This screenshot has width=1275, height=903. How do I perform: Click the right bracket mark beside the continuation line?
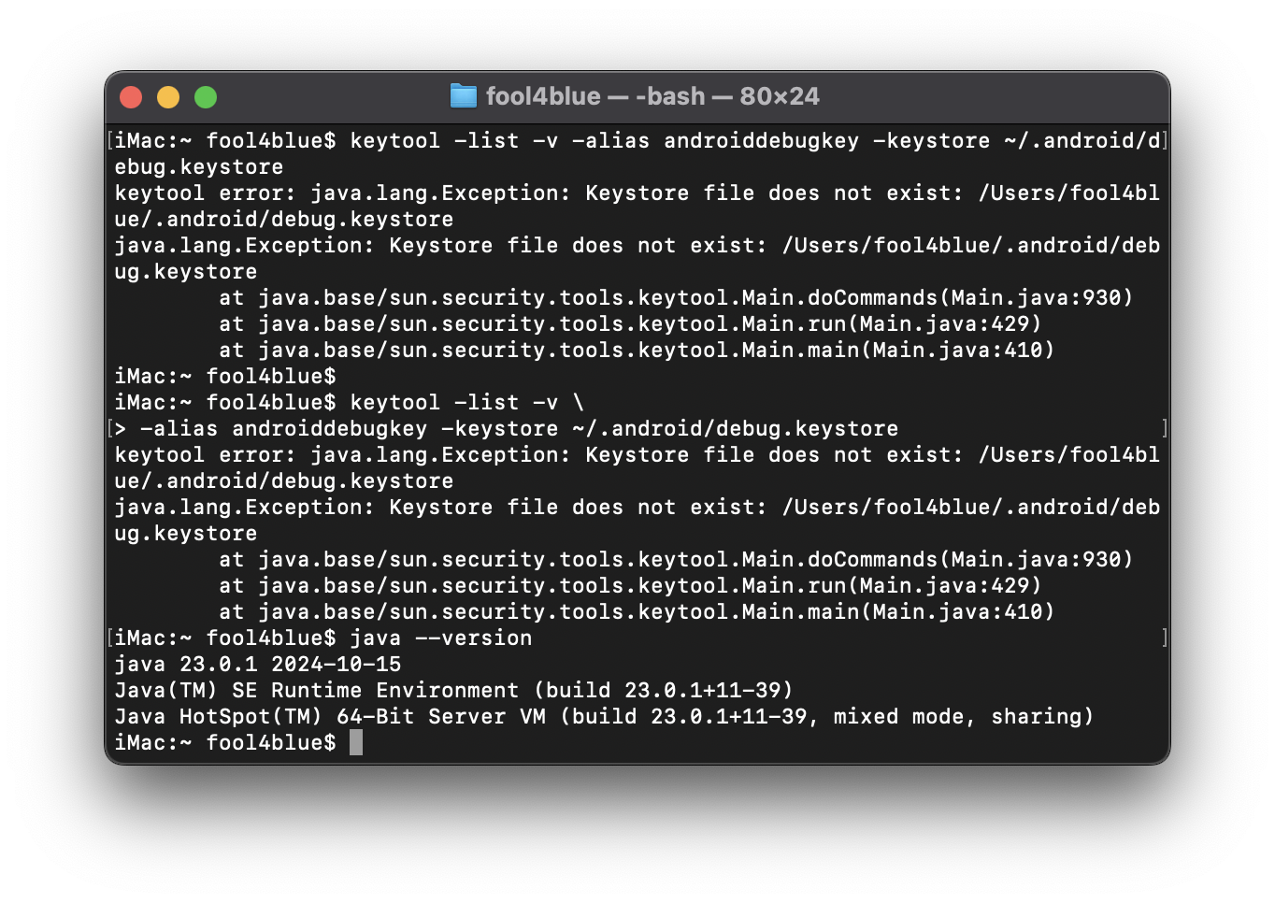pos(1164,428)
